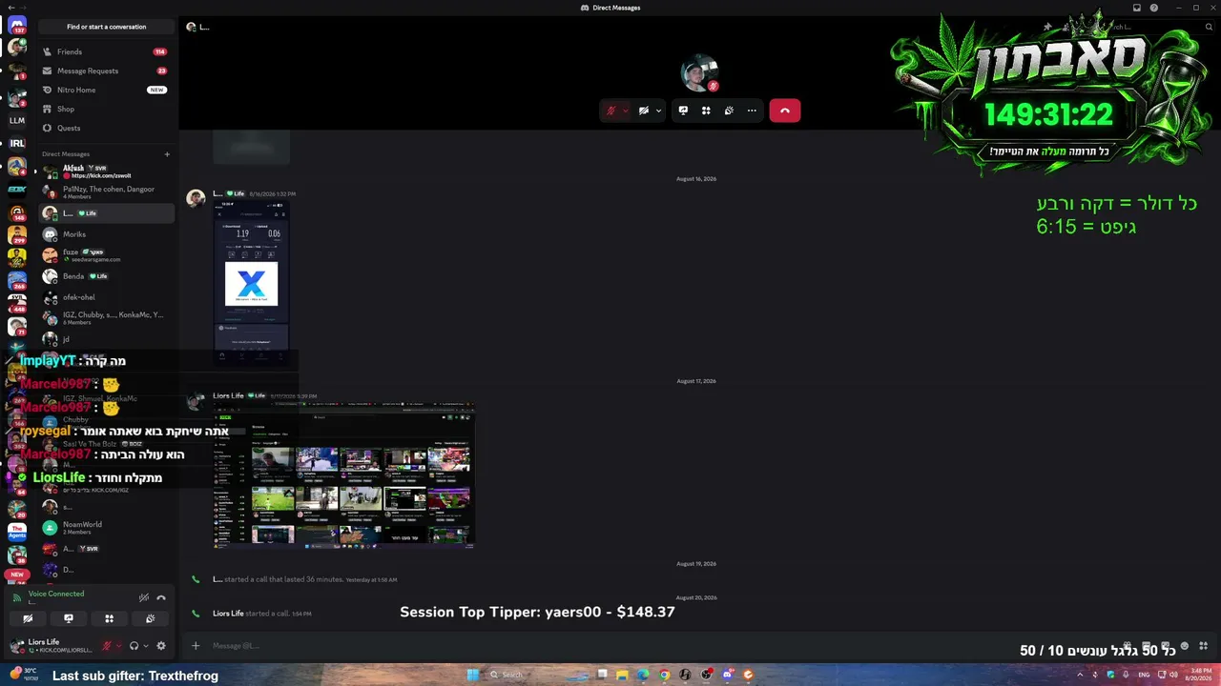Expand microphone options in call controls
The height and width of the screenshot is (686, 1221).
tap(626, 111)
